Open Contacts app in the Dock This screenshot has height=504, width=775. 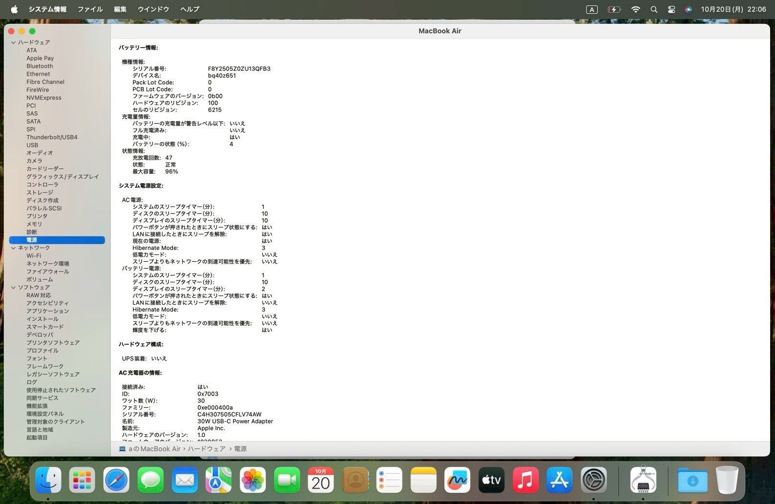coord(355,480)
